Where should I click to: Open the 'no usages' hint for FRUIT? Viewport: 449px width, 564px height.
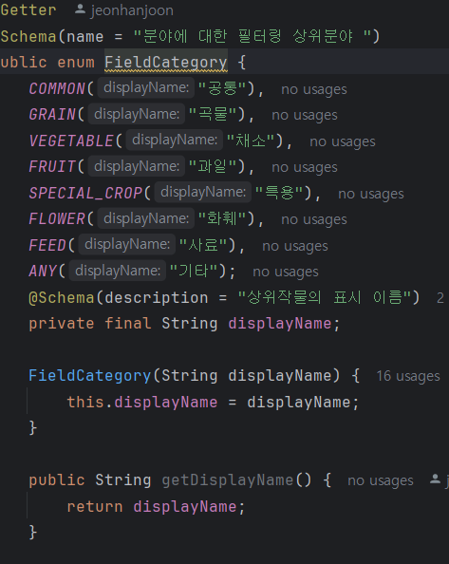tap(305, 167)
